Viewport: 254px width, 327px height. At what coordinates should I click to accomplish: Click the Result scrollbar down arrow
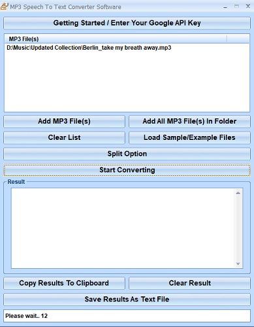click(x=238, y=264)
